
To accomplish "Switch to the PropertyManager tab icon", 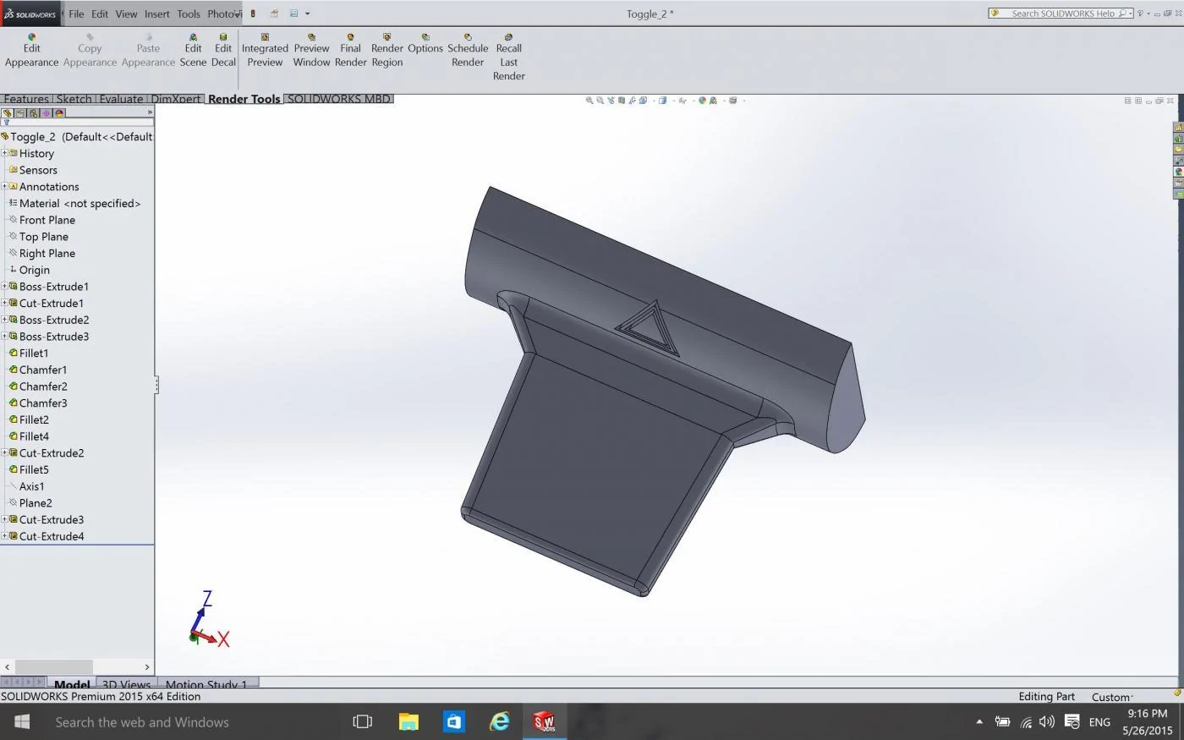I will pyautogui.click(x=20, y=112).
